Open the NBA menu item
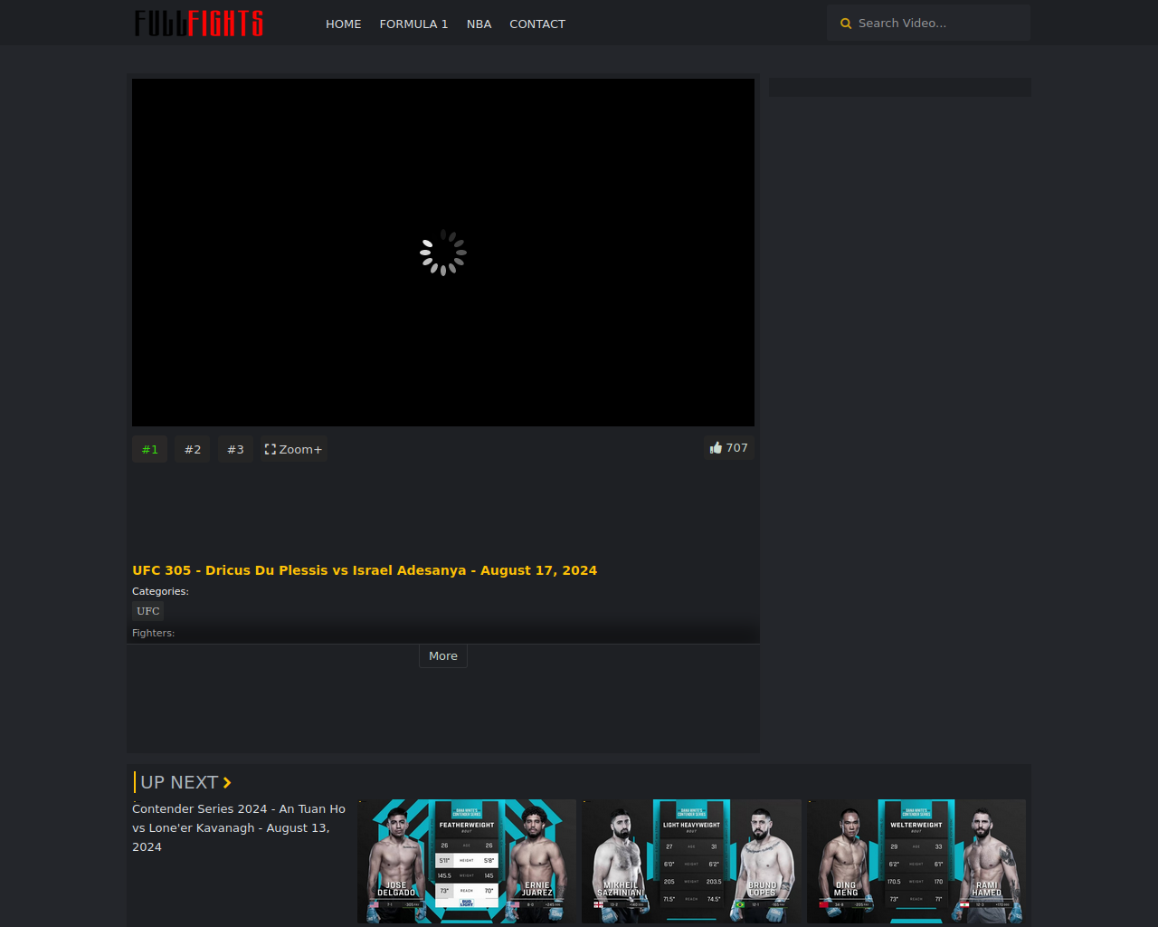 tap(479, 24)
